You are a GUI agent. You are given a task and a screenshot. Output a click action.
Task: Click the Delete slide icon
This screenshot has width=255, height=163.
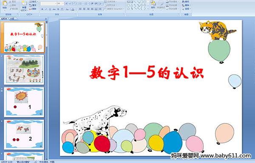tap(33, 9)
